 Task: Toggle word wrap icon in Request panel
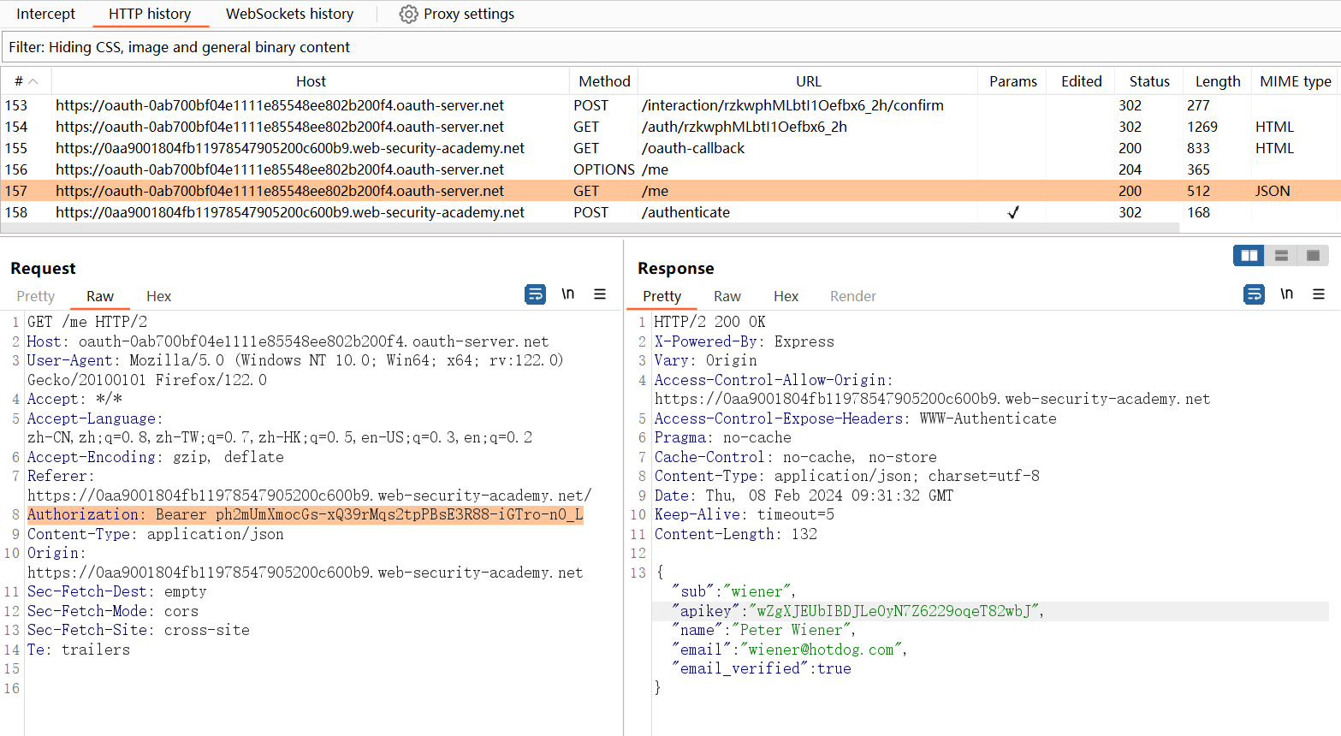pos(535,294)
